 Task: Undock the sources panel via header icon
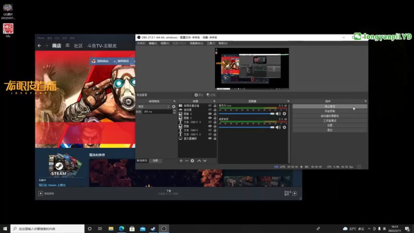pyautogui.click(x=214, y=101)
